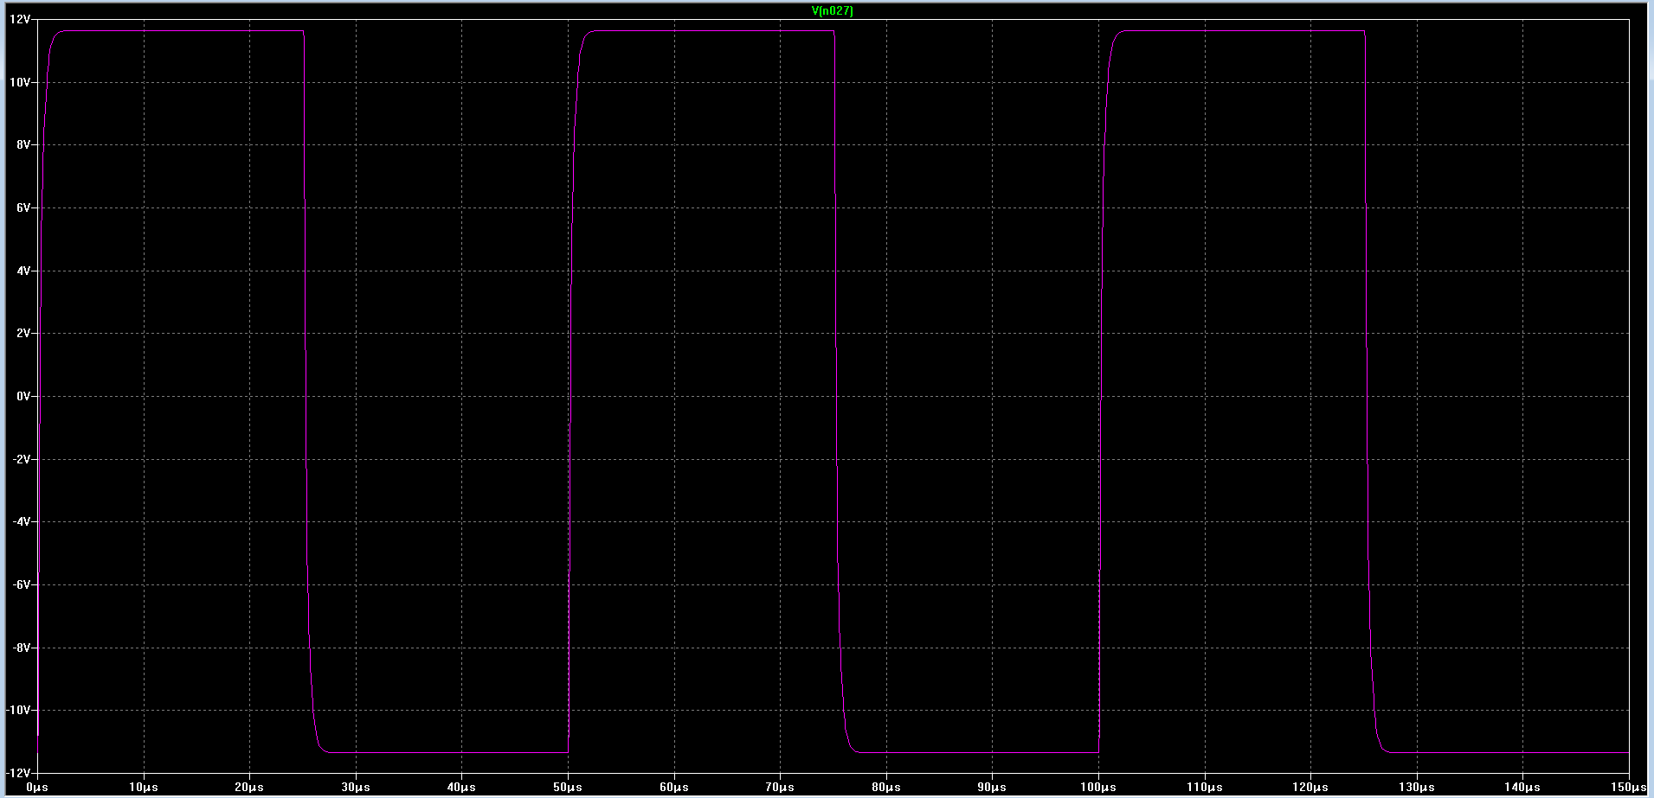
Task: Select the 10V vertical axis label
Action: (x=20, y=82)
